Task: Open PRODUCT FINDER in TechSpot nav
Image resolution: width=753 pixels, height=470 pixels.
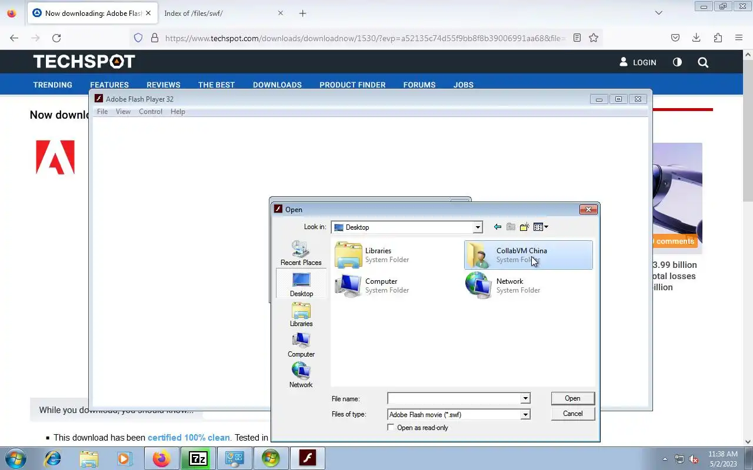Action: click(352, 85)
